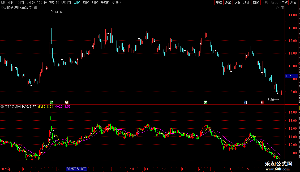Click the MA10: 8.04 value
Viewport: 300px width, 172px height.
coord(45,107)
